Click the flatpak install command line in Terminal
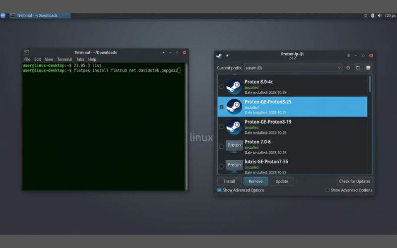Screen dimensions: 397x248 tap(101, 70)
